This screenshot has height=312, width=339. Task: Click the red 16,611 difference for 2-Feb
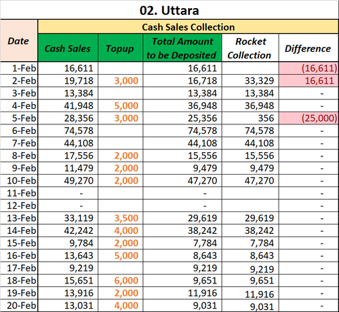(308, 81)
